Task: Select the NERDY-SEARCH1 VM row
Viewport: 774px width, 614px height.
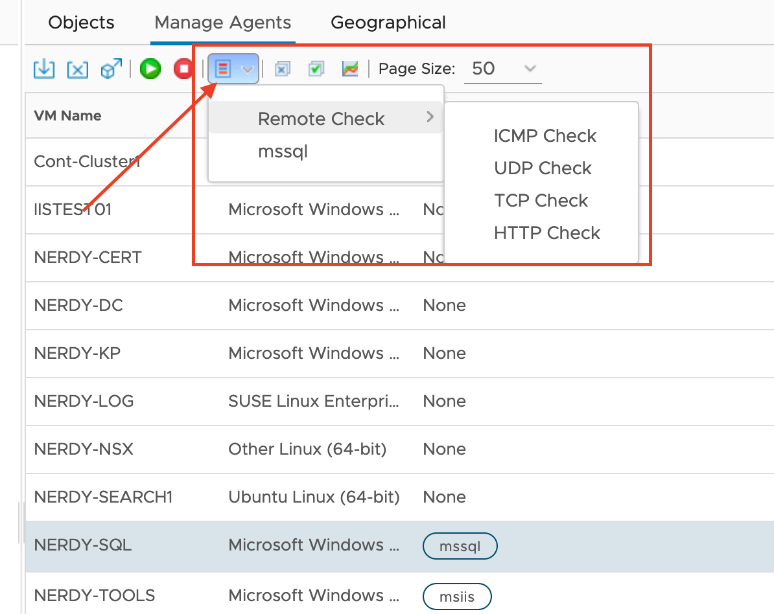Action: coord(400,497)
